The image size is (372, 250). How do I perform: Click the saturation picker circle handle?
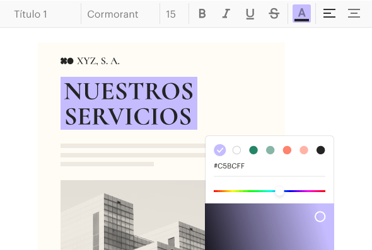pyautogui.click(x=320, y=217)
